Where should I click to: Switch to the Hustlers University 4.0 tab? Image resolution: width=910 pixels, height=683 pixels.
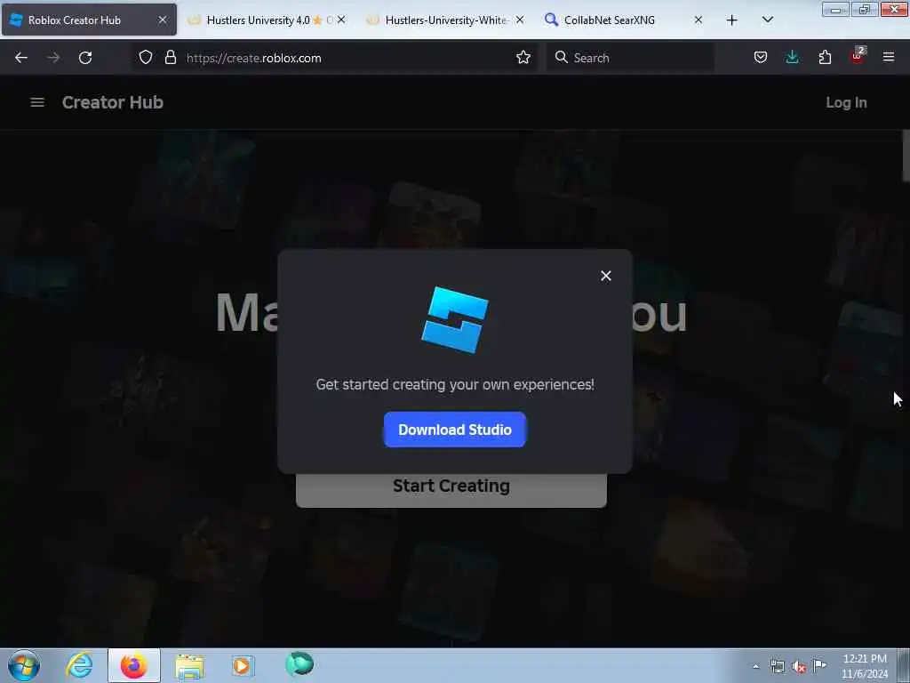tap(267, 20)
